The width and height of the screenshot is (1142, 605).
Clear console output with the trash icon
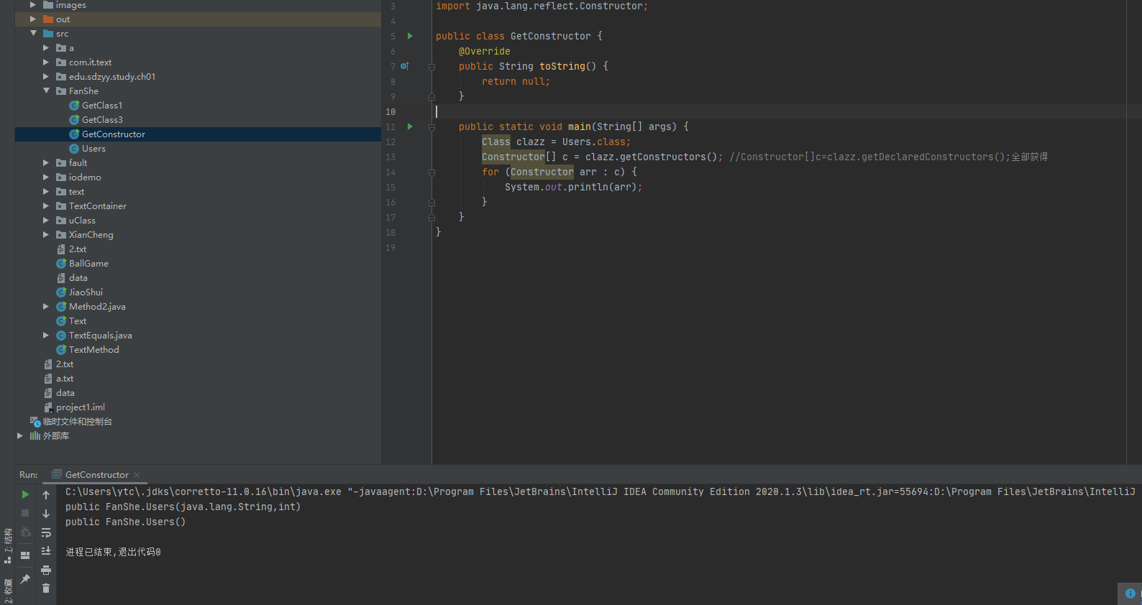46,588
